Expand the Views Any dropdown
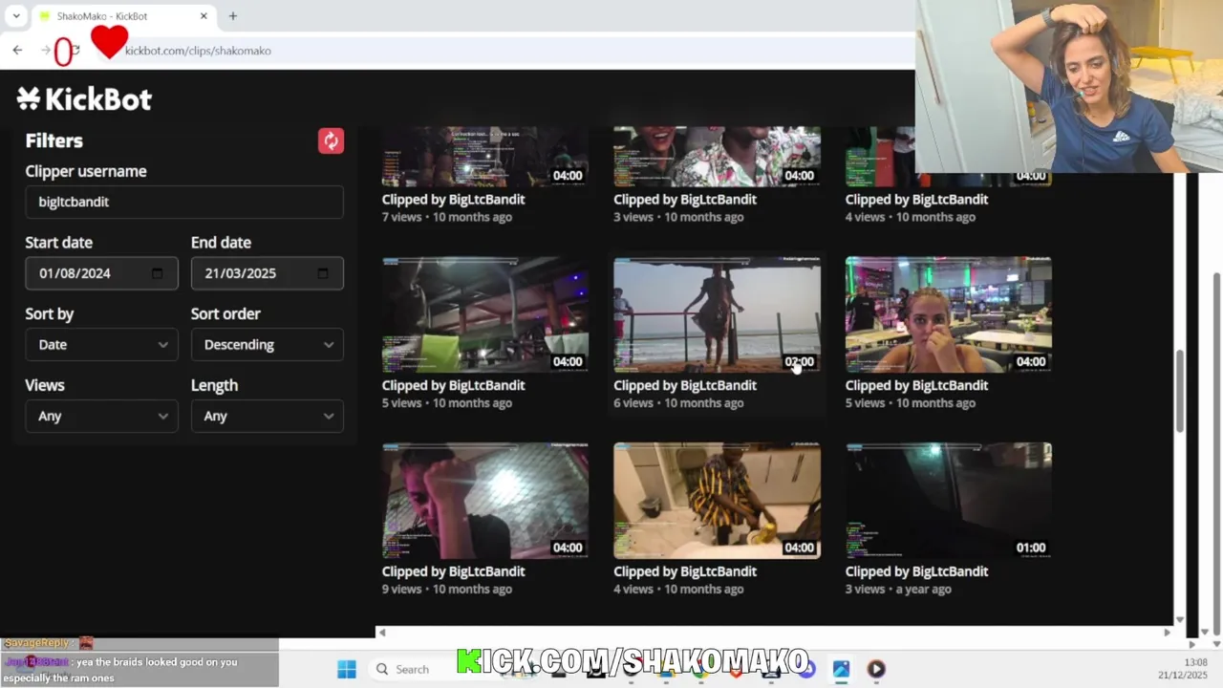The height and width of the screenshot is (688, 1223). (101, 417)
